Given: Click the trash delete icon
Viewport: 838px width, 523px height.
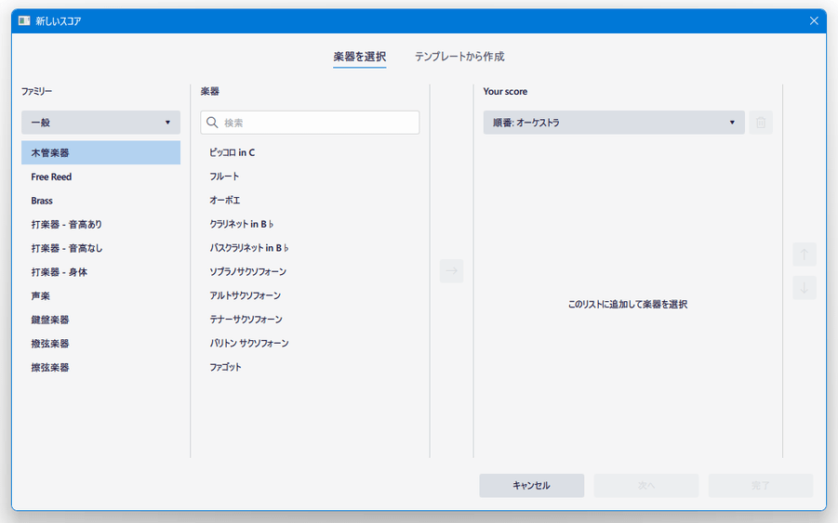Looking at the screenshot, I should click(761, 123).
